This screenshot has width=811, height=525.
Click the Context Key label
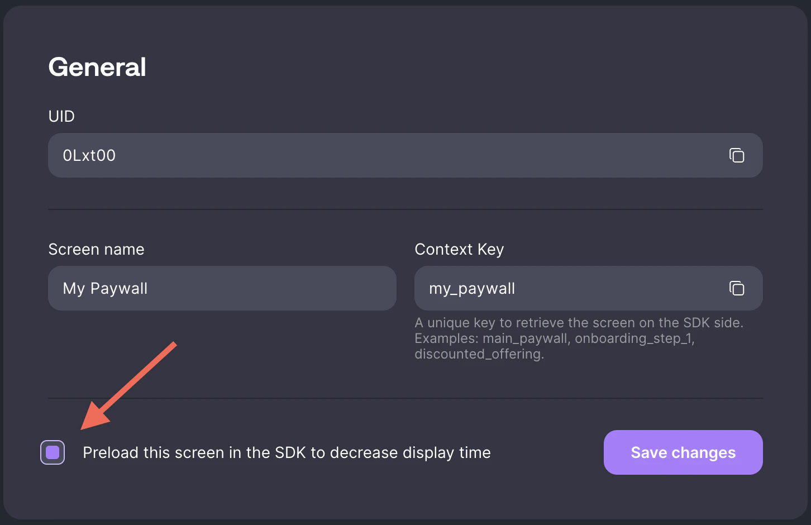[x=459, y=249]
